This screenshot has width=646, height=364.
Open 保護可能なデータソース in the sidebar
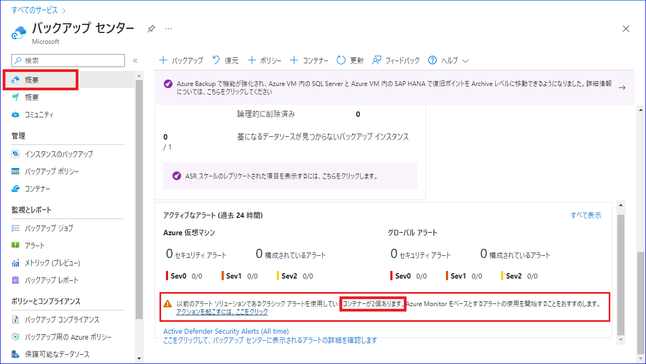[57, 354]
